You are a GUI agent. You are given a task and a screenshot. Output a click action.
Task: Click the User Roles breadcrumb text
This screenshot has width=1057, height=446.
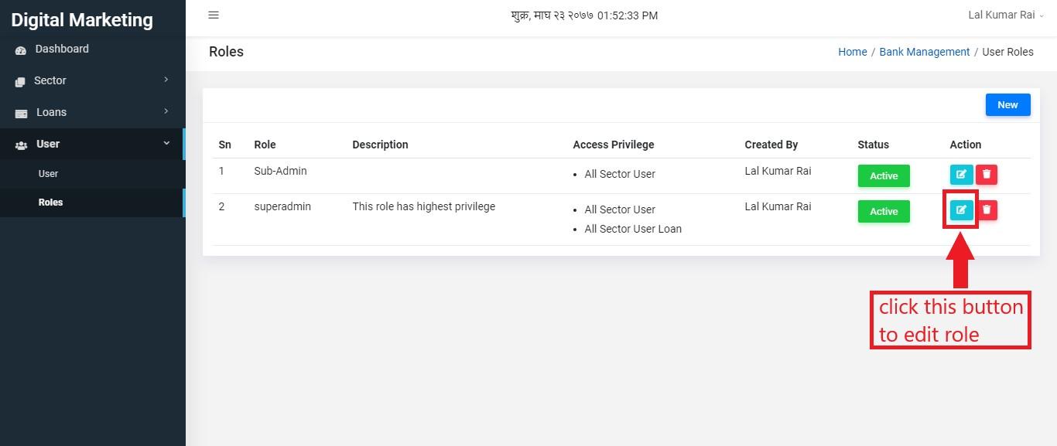pos(1008,52)
